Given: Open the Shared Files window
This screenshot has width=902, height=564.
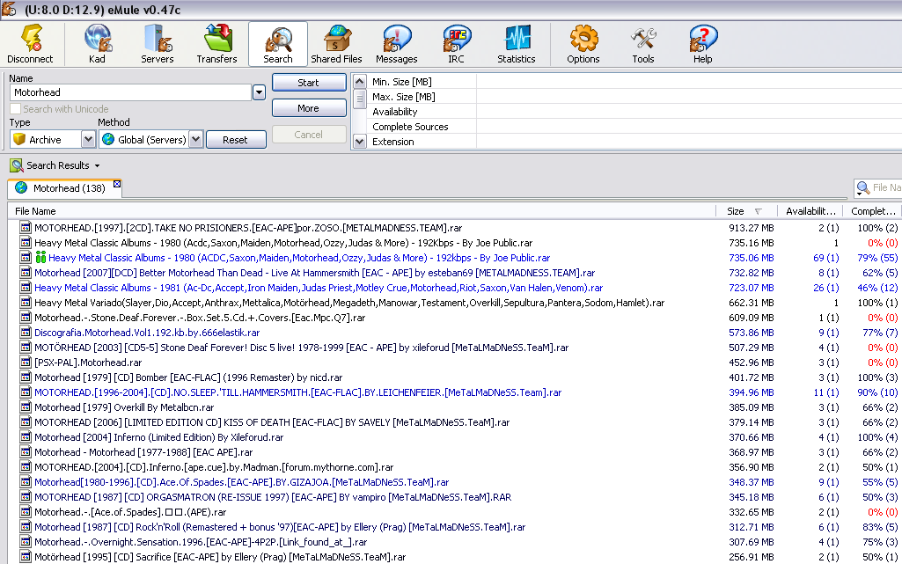Looking at the screenshot, I should click(336, 44).
